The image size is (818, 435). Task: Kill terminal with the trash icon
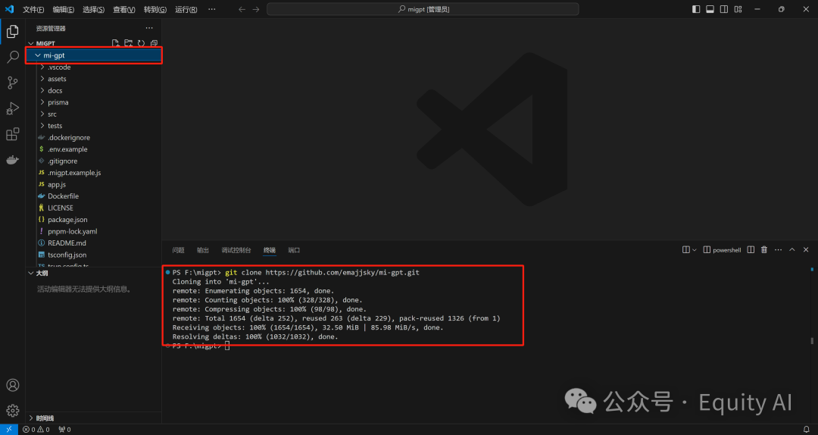click(764, 250)
